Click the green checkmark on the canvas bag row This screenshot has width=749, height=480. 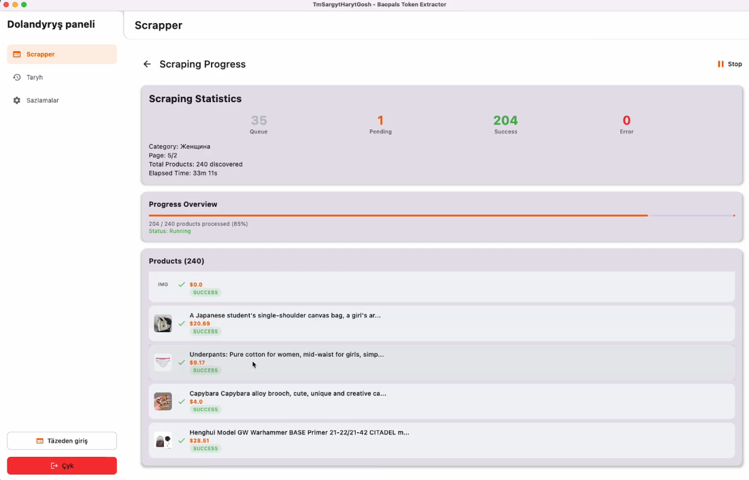tap(182, 323)
